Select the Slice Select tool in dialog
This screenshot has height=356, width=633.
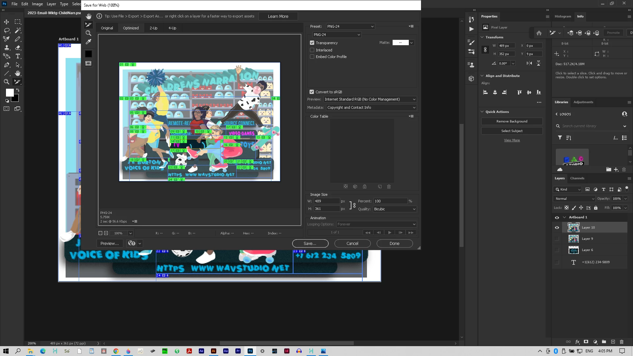(x=88, y=25)
